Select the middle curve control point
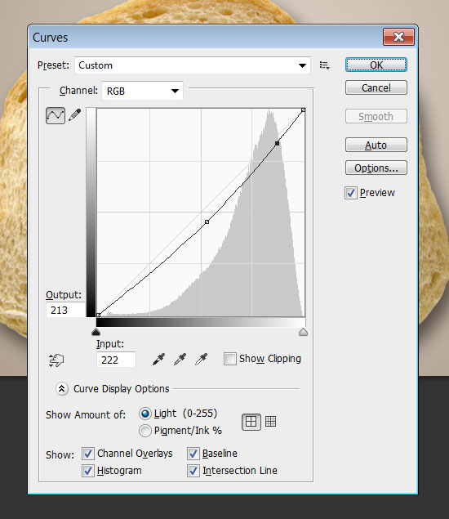The height and width of the screenshot is (519, 449). pos(207,221)
